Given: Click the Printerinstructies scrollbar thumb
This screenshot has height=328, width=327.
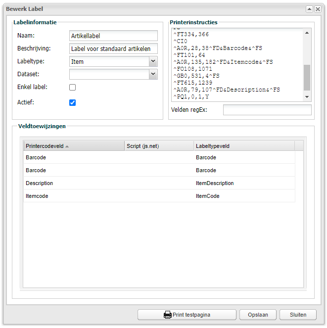Looking at the screenshot, I should point(307,78).
